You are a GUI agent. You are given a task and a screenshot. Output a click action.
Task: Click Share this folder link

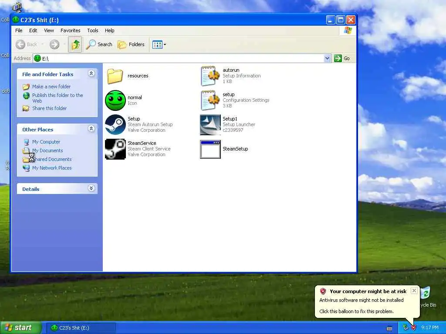[x=50, y=108]
